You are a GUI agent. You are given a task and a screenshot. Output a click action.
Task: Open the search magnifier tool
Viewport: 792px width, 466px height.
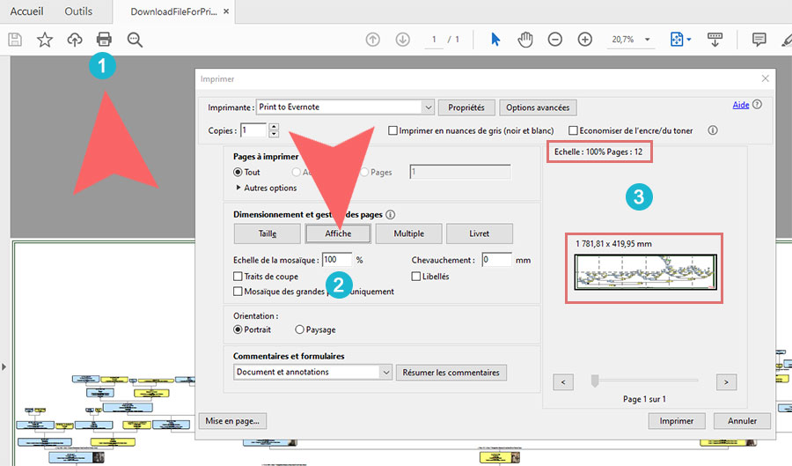pyautogui.click(x=135, y=40)
